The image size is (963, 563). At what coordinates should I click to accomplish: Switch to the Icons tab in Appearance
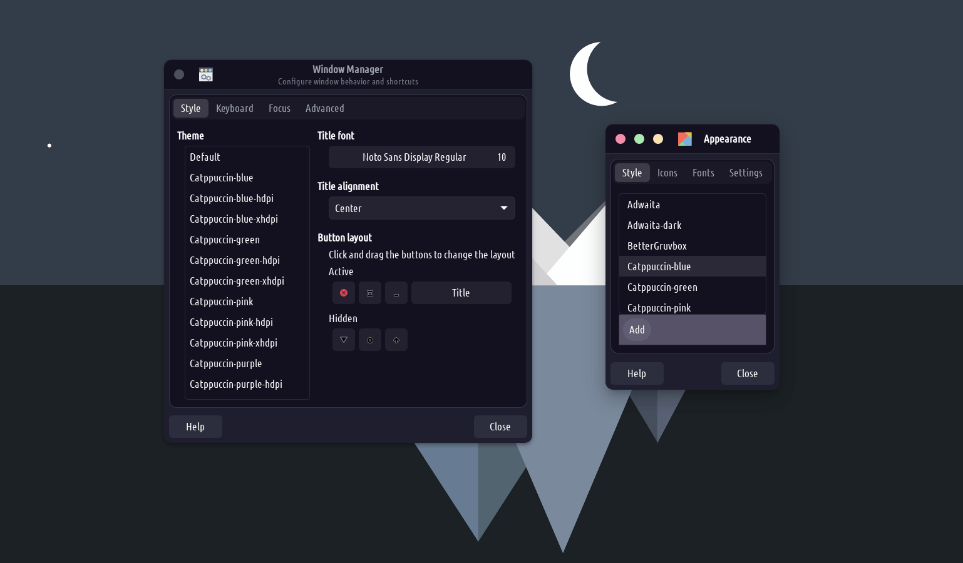click(667, 173)
